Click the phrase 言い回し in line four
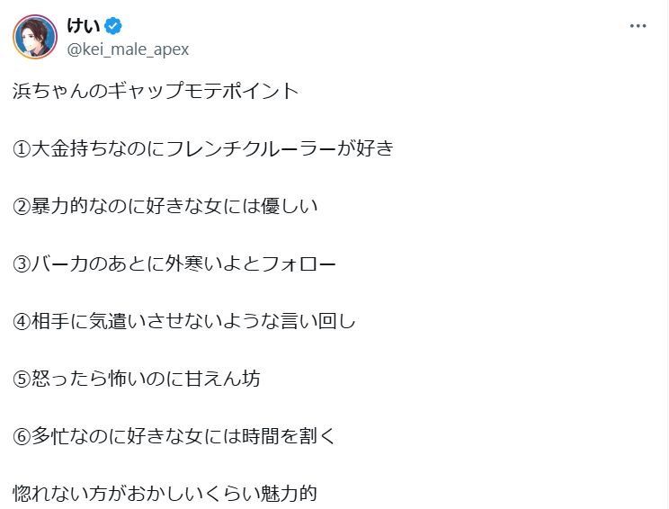This screenshot has width=669, height=509. [317, 321]
